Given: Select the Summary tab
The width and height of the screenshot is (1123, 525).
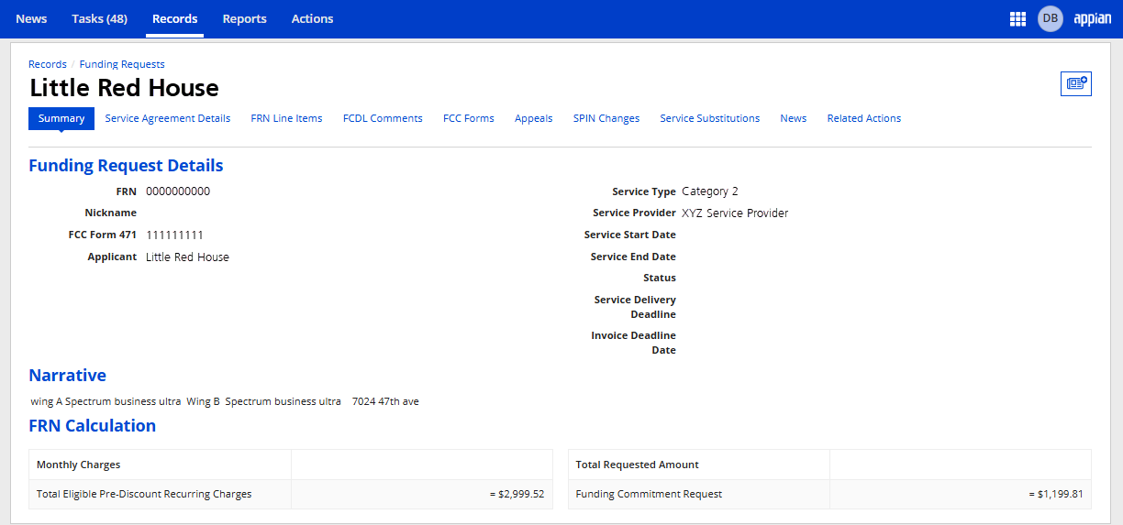Looking at the screenshot, I should click(61, 118).
